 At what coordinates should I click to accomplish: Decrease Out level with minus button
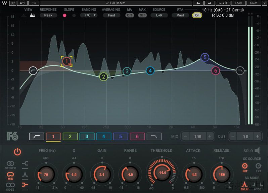coord(233,136)
